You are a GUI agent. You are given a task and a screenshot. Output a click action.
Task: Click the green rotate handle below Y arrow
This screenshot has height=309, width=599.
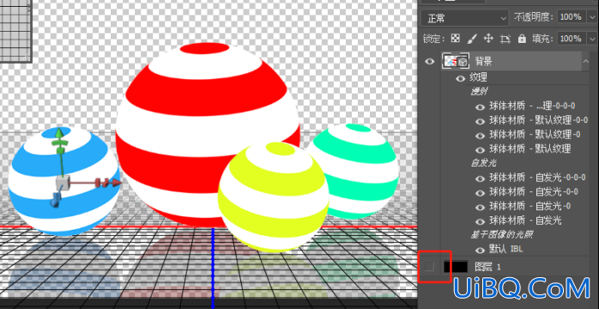59,142
